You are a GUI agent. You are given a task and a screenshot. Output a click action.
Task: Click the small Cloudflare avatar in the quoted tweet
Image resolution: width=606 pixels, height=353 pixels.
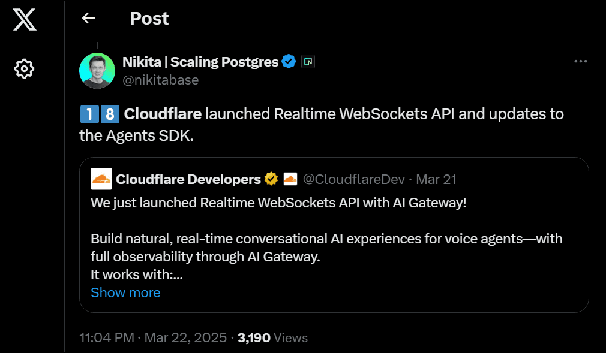(101, 179)
